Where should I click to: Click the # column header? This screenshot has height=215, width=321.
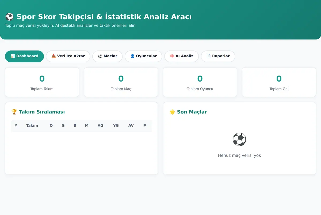tap(16, 125)
